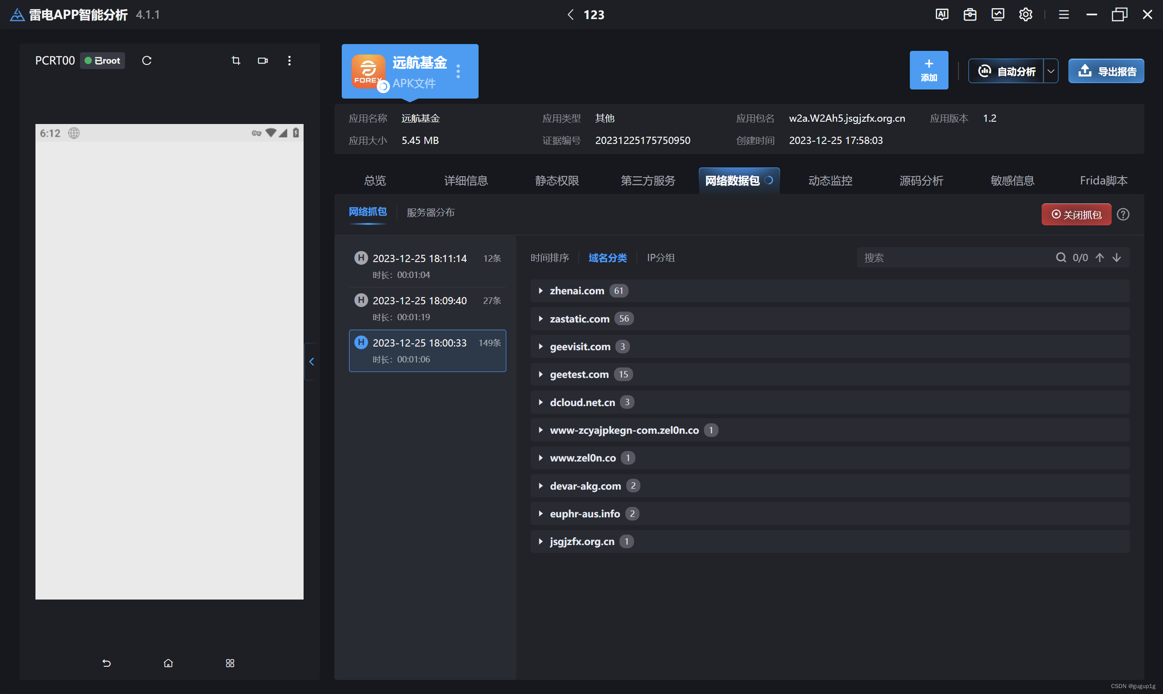
Task: Go to next search result arrow
Action: point(1117,257)
